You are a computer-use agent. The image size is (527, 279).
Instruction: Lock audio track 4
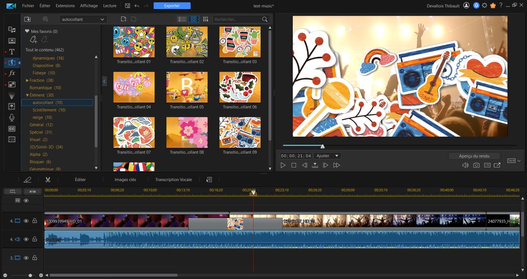pyautogui.click(x=35, y=239)
